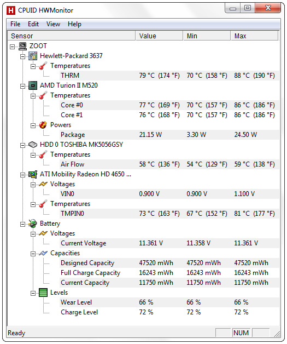Collapse the Battery branch
The width and height of the screenshot is (287, 344).
22,224
